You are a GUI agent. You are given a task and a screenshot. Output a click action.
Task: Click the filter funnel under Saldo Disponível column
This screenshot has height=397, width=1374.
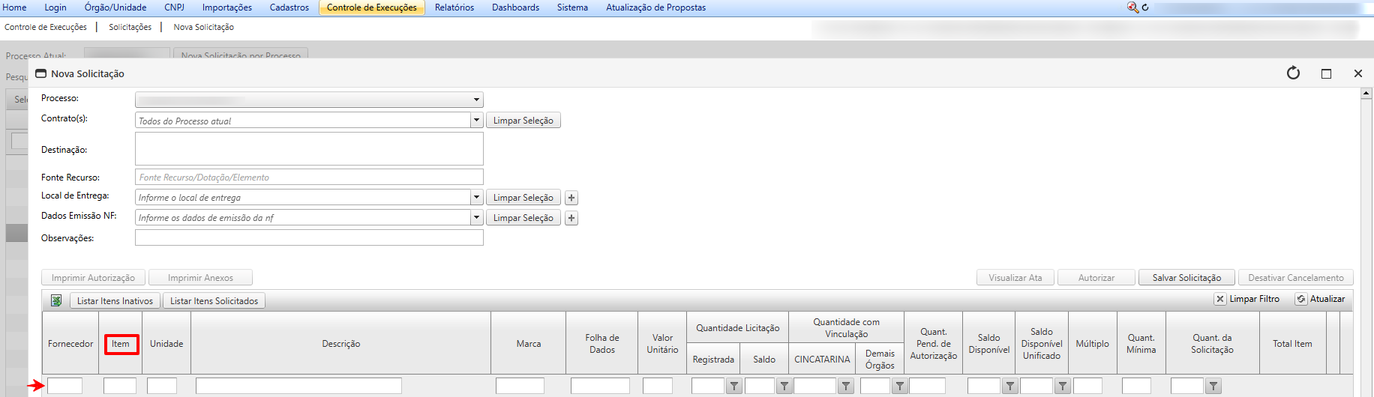pos(1010,387)
